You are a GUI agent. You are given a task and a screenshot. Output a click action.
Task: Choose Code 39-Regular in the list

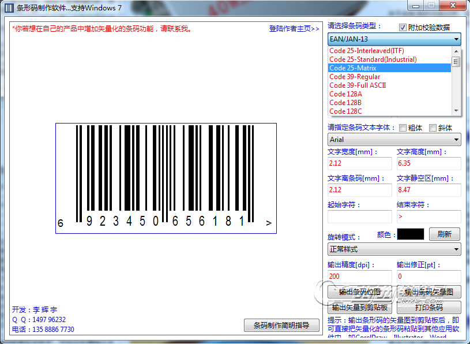(389, 77)
